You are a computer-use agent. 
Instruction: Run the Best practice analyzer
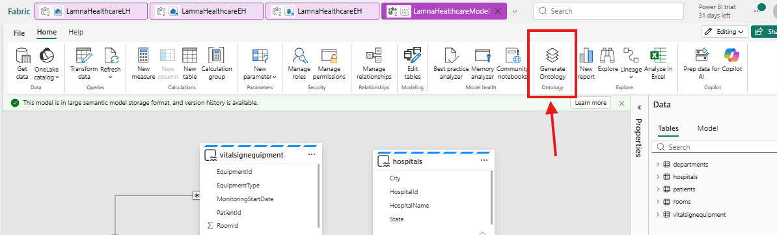coord(450,63)
